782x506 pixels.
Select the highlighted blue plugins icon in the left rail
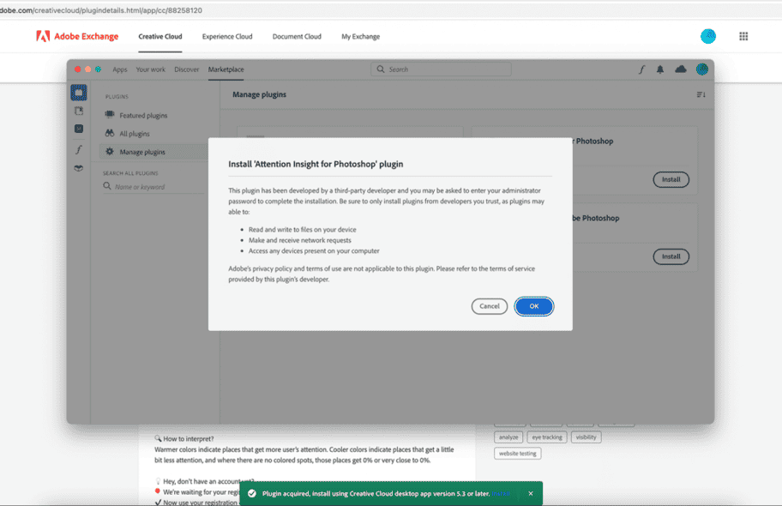[x=79, y=93]
